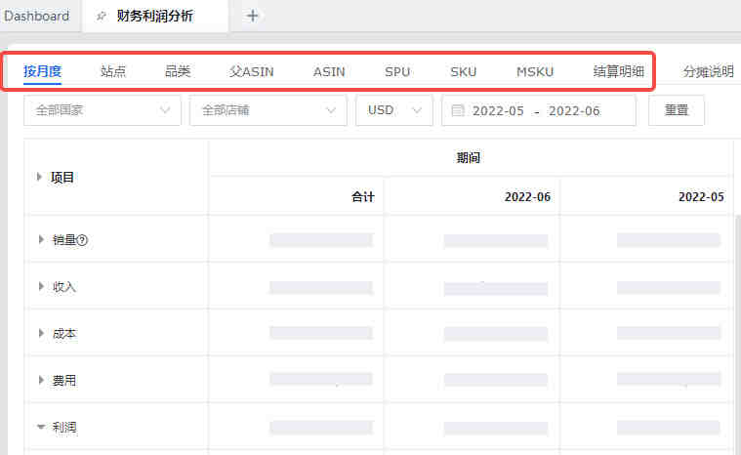This screenshot has width=741, height=455.
Task: Click the 收入 row label
Action: click(64, 287)
